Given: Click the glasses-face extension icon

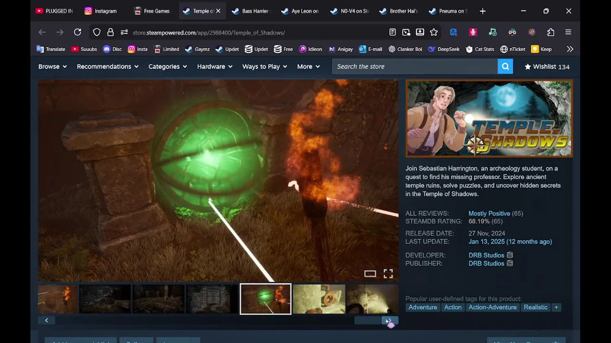Looking at the screenshot, I should pos(512,32).
